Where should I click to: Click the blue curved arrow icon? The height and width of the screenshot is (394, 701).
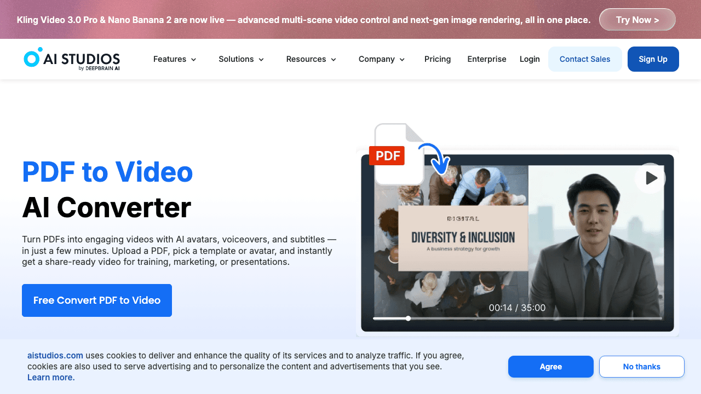click(x=436, y=158)
